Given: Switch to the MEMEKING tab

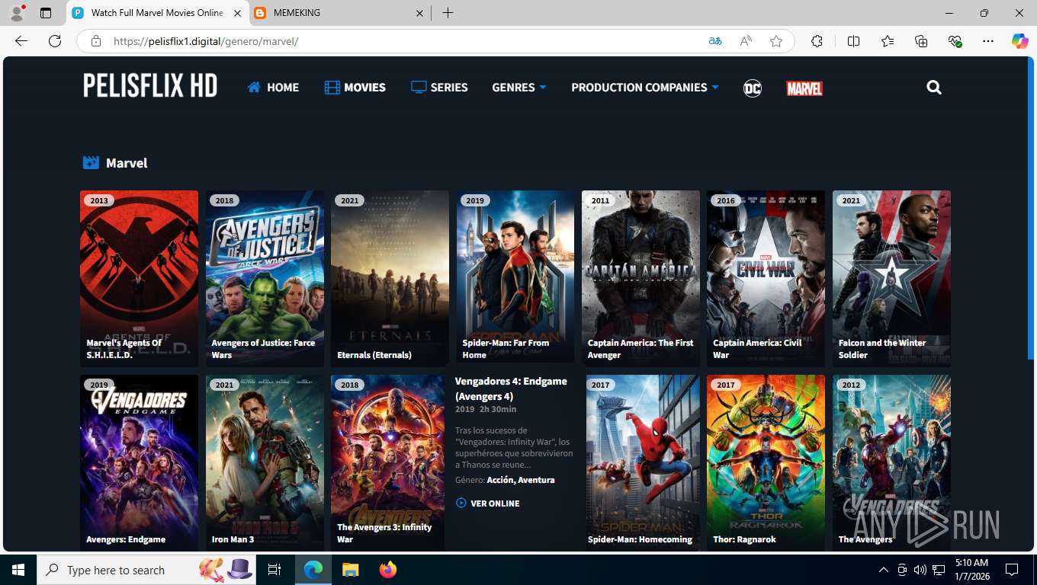Looking at the screenshot, I should 339,13.
